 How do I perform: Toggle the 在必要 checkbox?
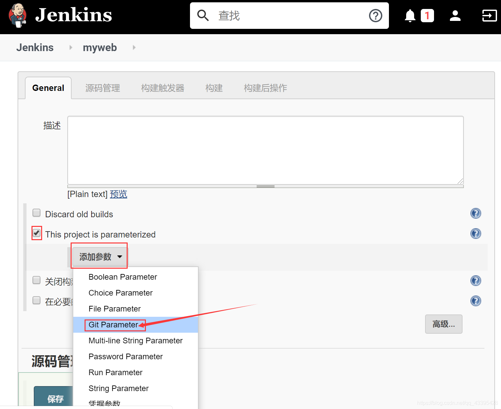36,301
